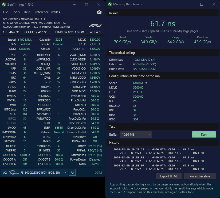Start the benchmark with Run button
This screenshot has width=220, height=198.
click(204, 134)
